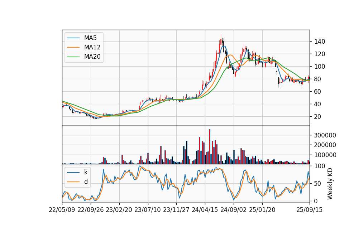Click the blue MA5 legend line sample
Viewport: 344px width, 247px height.
(x=73, y=38)
